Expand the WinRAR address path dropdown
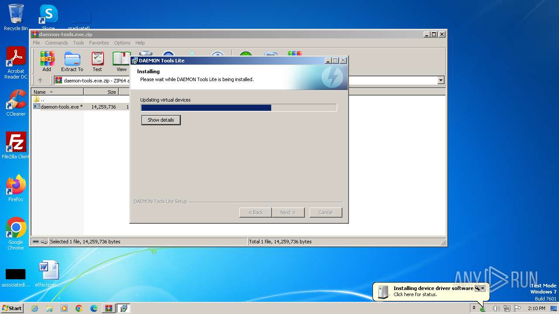Viewport: 559px width, 314px height. click(441, 80)
